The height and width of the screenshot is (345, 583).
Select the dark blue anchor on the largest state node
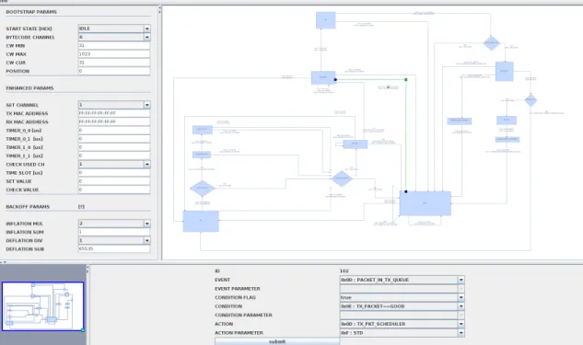point(405,191)
